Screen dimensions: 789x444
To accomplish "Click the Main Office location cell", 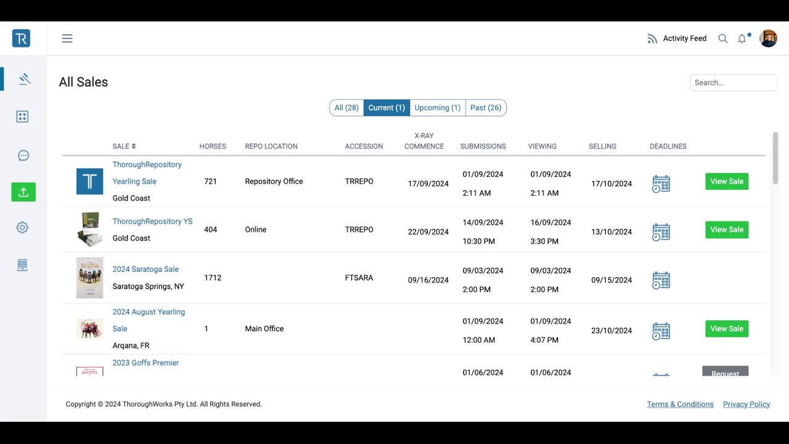I will (264, 329).
